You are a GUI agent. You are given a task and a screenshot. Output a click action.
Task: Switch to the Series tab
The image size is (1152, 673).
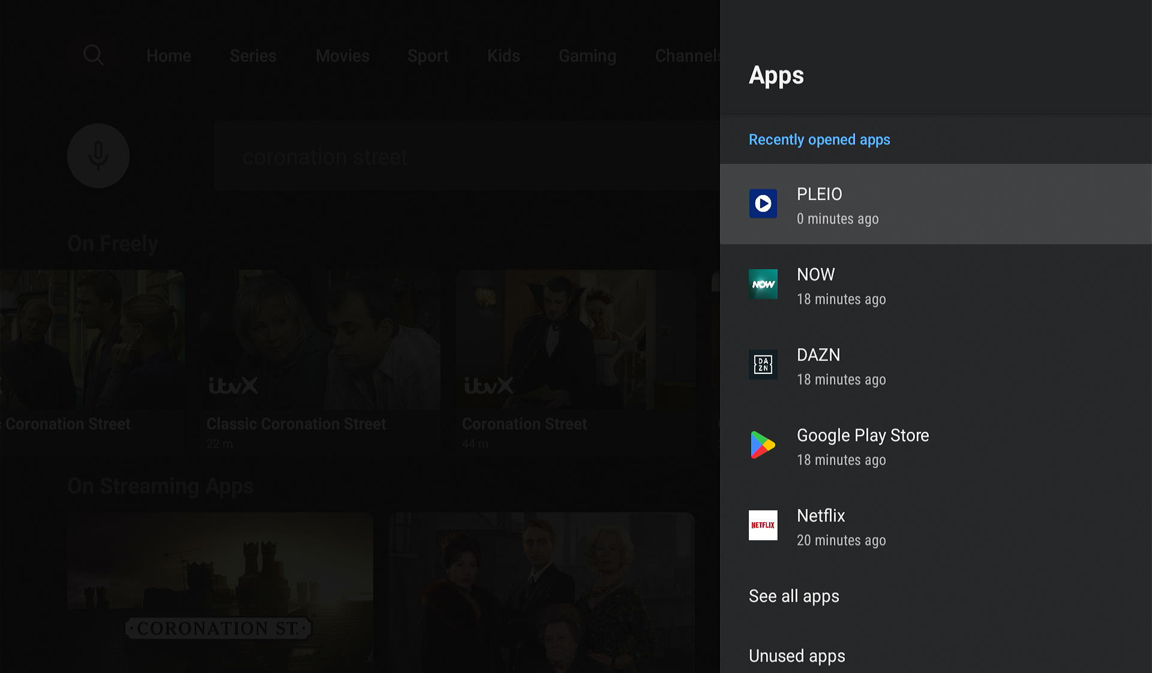[x=253, y=56]
